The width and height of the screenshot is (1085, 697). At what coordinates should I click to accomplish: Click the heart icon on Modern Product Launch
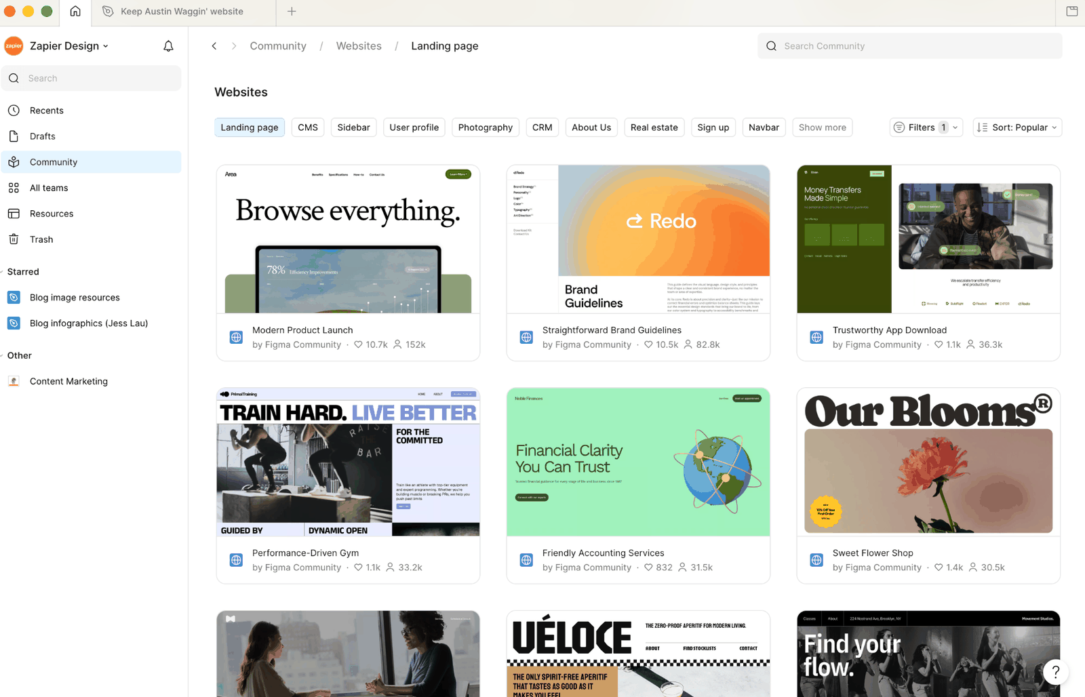pos(358,344)
